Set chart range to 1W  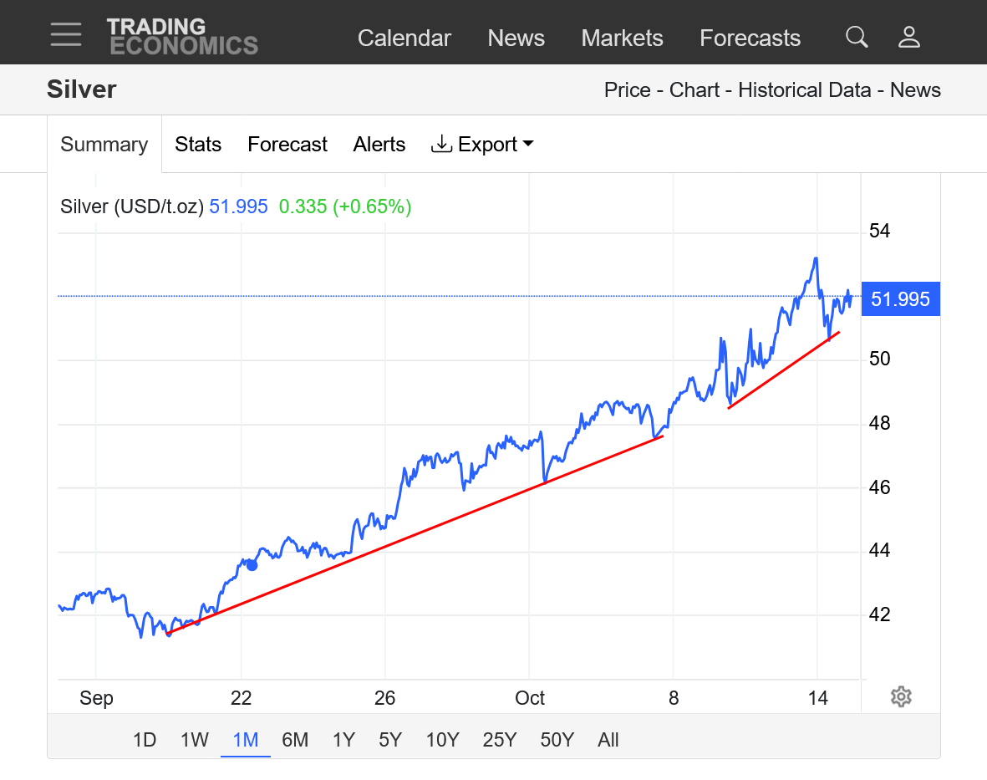pos(194,740)
